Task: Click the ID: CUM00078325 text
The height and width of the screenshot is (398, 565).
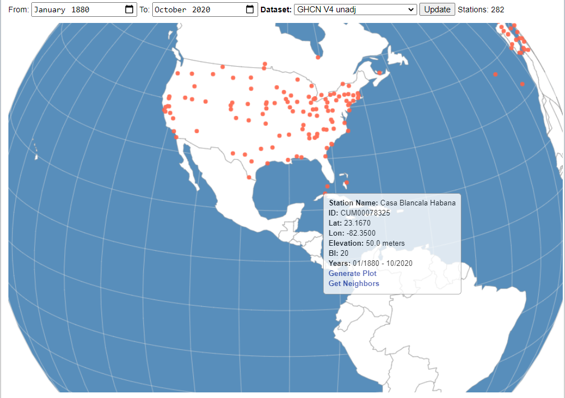Action: click(x=359, y=213)
